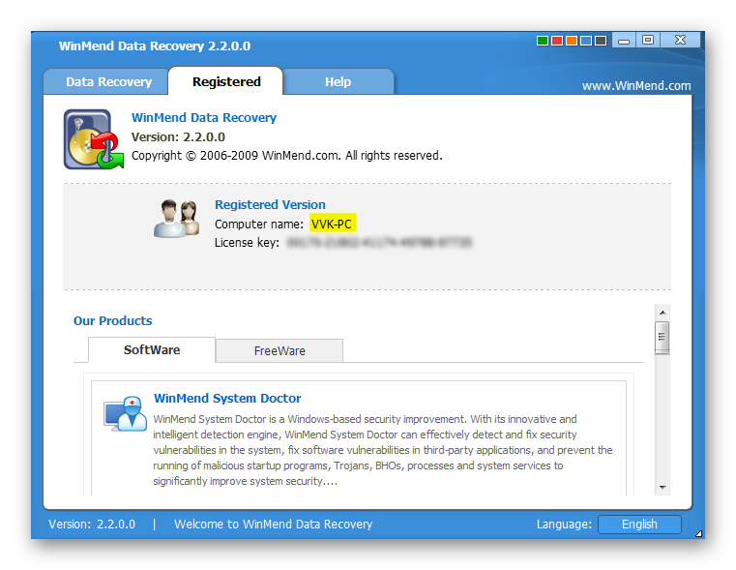Click the Computer name: label
The width and height of the screenshot is (736, 570).
(x=259, y=224)
